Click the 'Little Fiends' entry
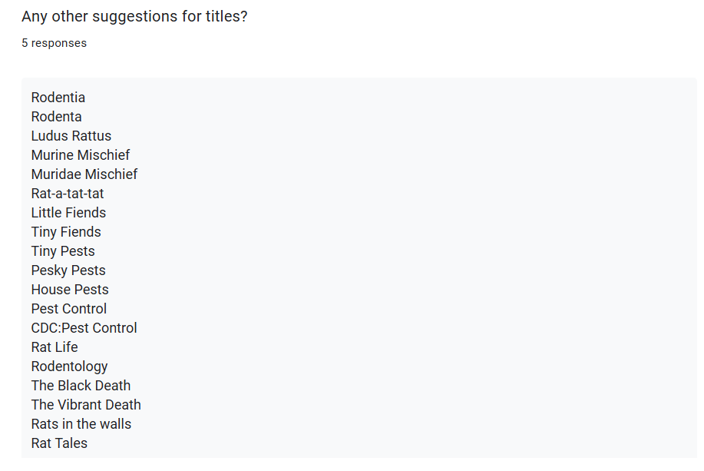 click(x=68, y=213)
